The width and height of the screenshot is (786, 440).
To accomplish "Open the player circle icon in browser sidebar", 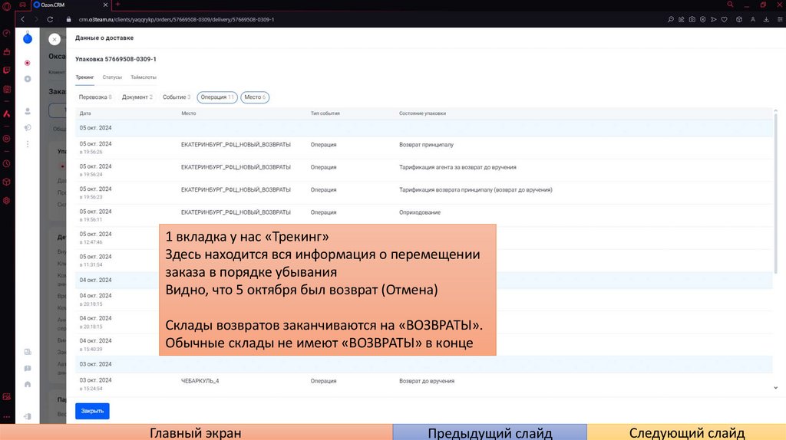I will [6, 139].
